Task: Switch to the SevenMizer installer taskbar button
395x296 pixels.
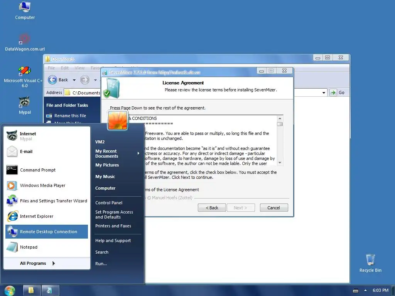Action: pyautogui.click(x=50, y=290)
